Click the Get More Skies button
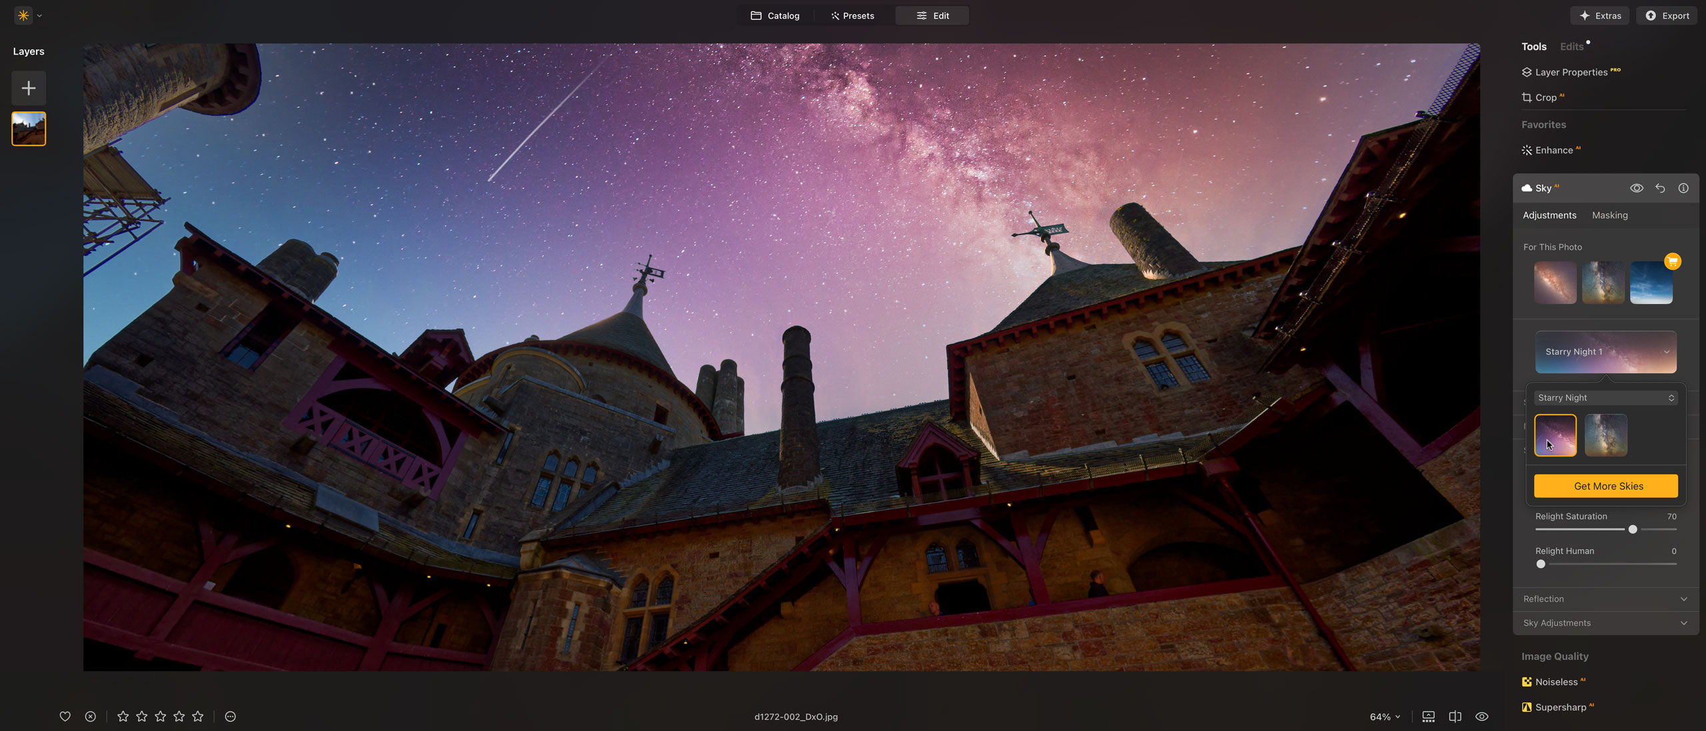The width and height of the screenshot is (1706, 731). point(1605,486)
